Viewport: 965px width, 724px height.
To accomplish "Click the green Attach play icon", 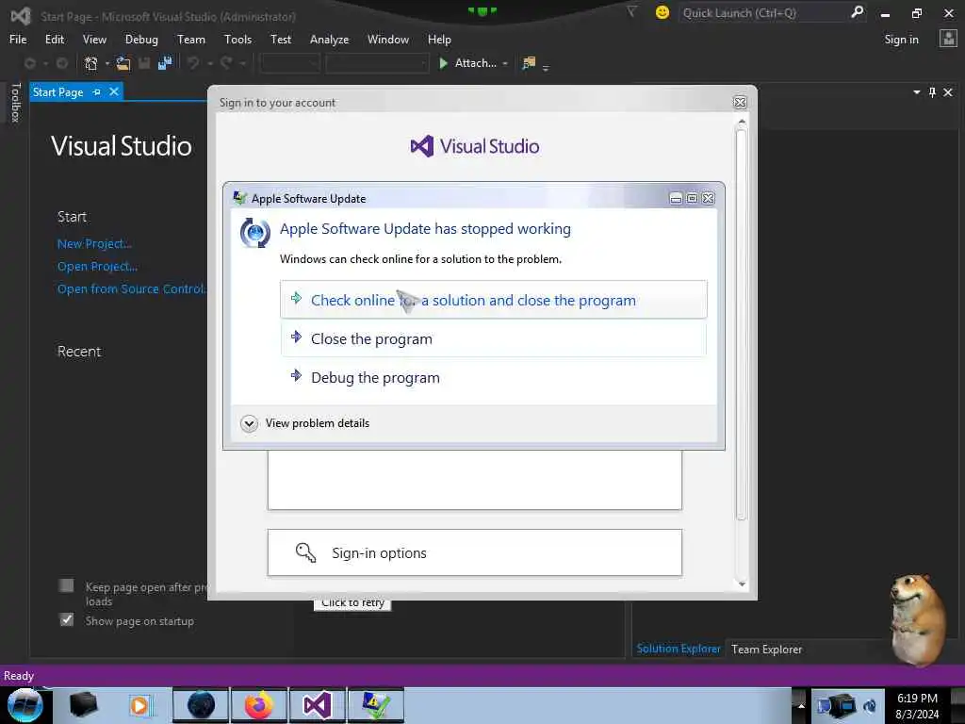I will [443, 63].
